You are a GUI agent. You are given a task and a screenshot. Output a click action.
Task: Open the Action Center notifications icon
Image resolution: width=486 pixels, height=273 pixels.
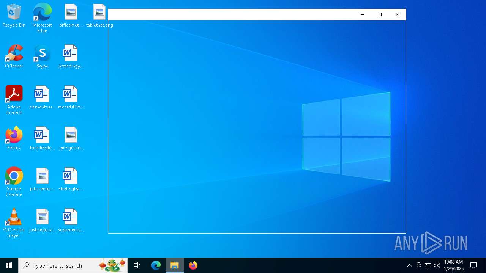[x=473, y=265]
